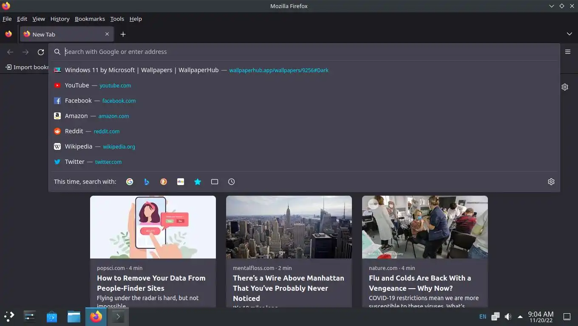Search with Bing one-off icon

(147, 182)
